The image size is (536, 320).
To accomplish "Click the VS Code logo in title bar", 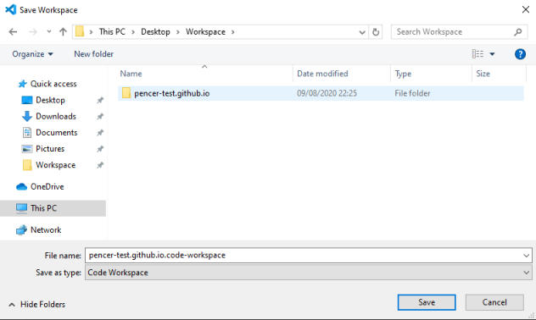I will pyautogui.click(x=10, y=9).
